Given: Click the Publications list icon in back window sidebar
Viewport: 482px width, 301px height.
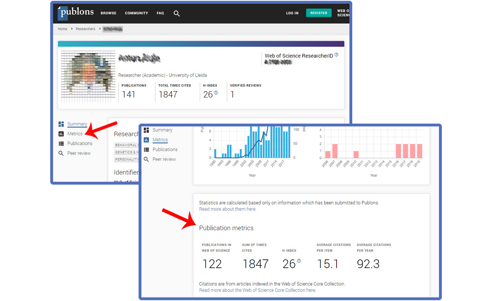Looking at the screenshot, I should point(61,143).
